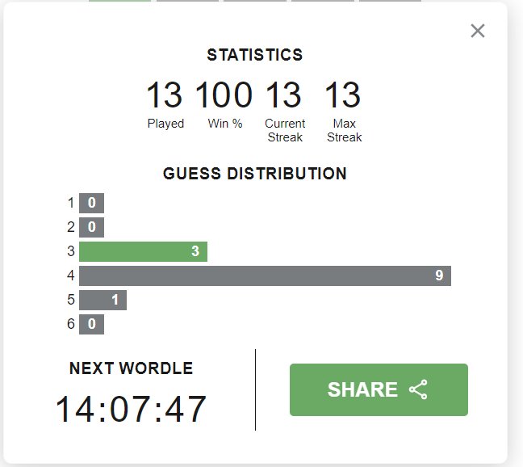The image size is (523, 467).
Task: Click the zero bar for 2 guesses
Action: [x=91, y=227]
